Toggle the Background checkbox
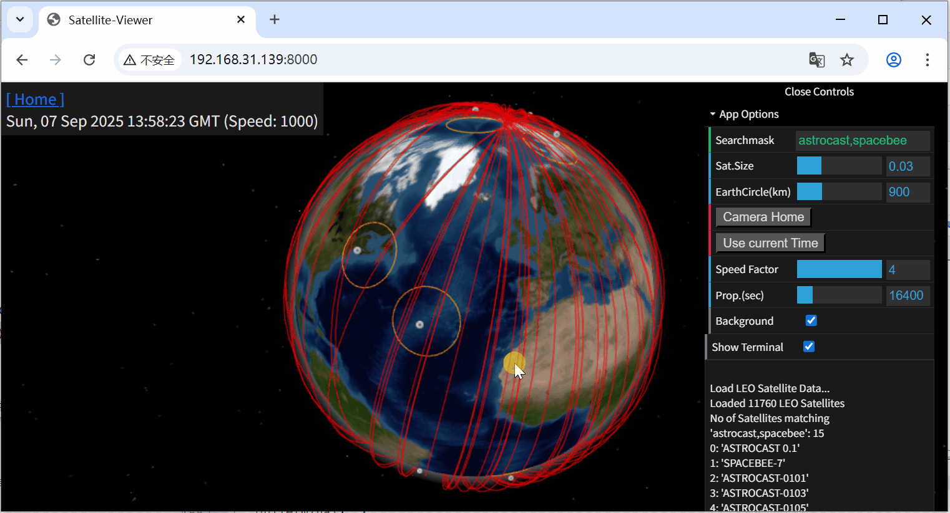 [811, 320]
